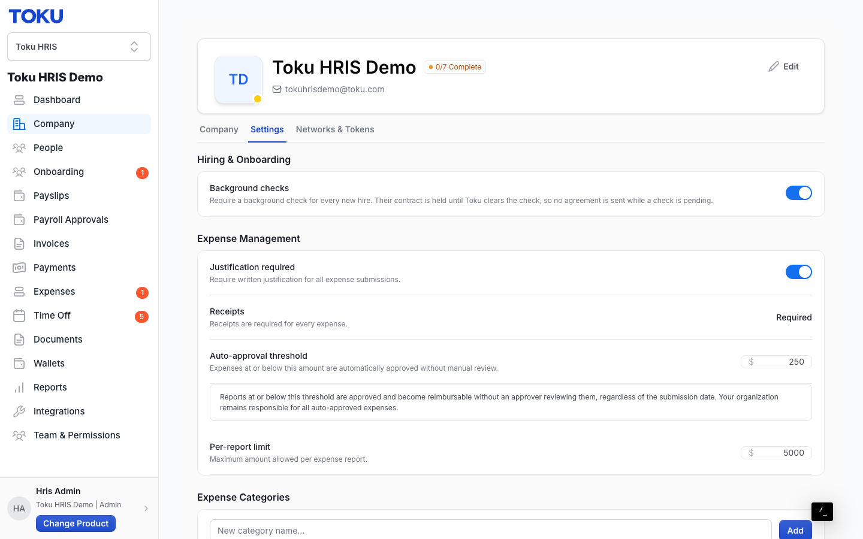Select the Settings tab

coord(267,129)
